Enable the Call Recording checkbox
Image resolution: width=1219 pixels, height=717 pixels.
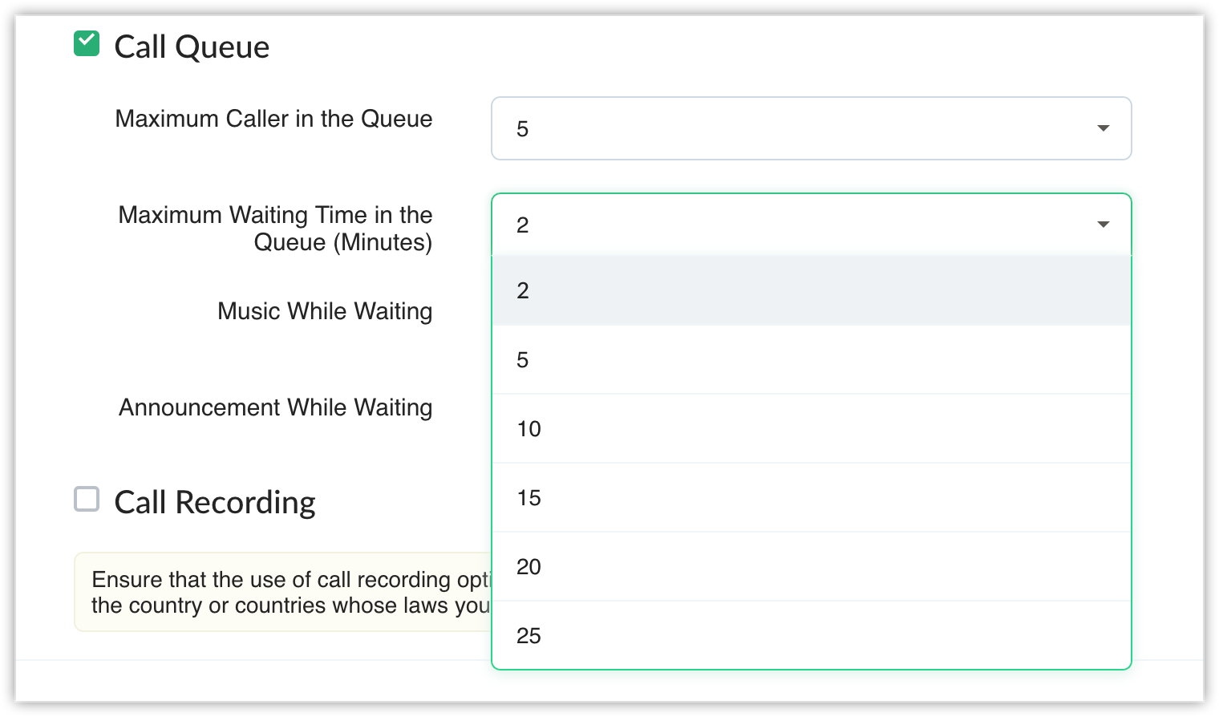pyautogui.click(x=87, y=499)
